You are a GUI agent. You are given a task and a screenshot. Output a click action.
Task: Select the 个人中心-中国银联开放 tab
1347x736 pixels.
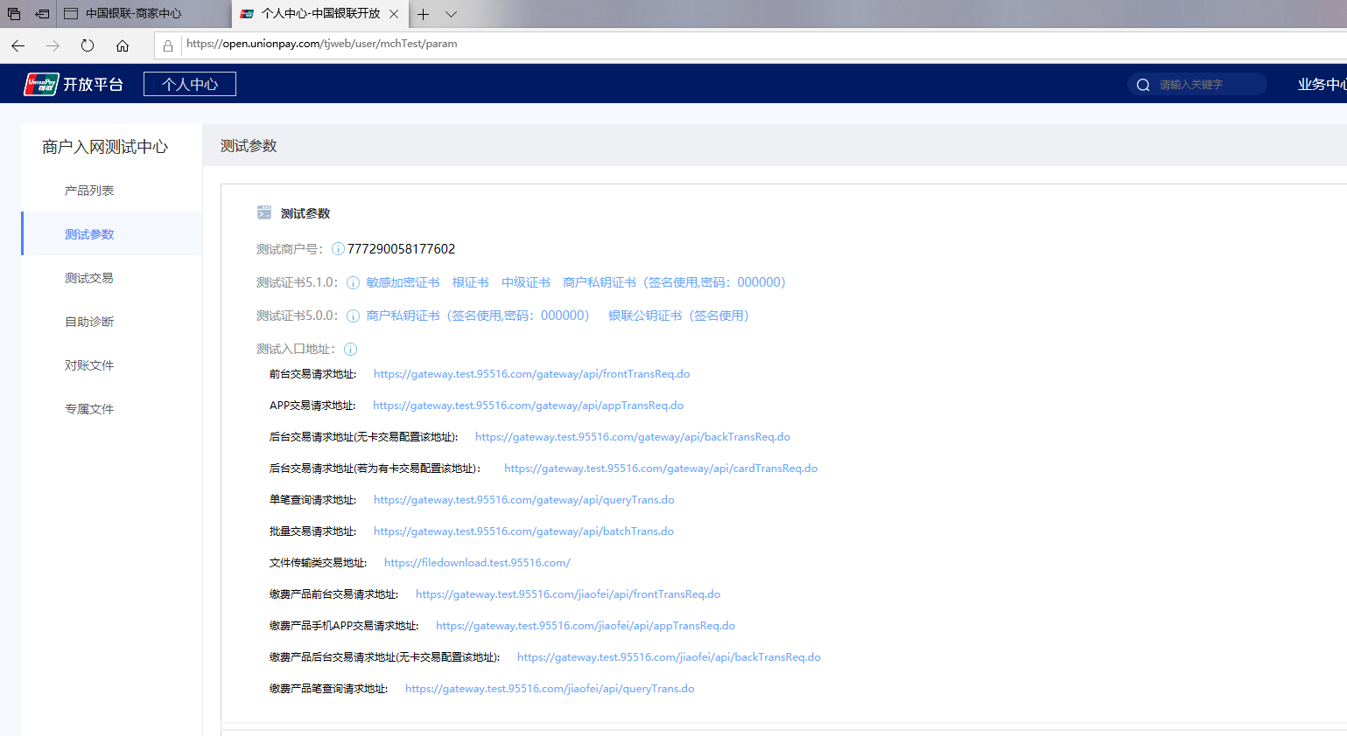pyautogui.click(x=320, y=14)
